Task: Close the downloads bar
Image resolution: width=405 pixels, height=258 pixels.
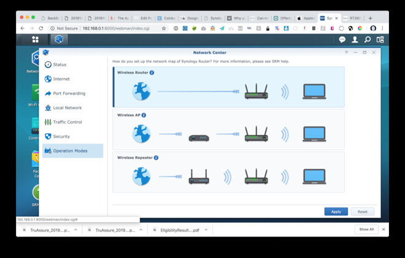Action: pyautogui.click(x=384, y=229)
